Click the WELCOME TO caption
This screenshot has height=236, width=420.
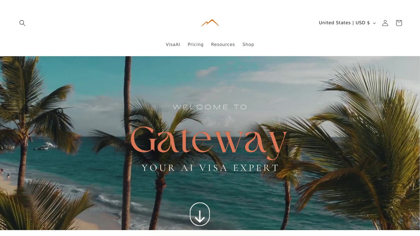210,107
